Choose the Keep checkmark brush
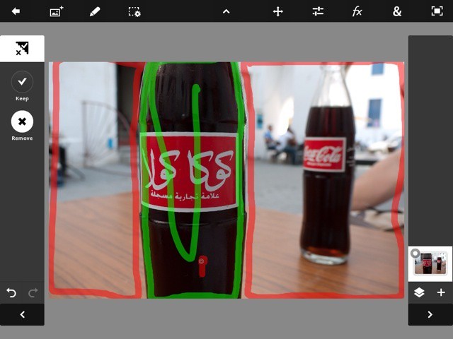 (22, 82)
